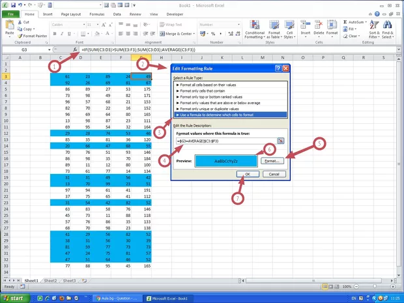Click the Merge & Center button

(x=176, y=34)
